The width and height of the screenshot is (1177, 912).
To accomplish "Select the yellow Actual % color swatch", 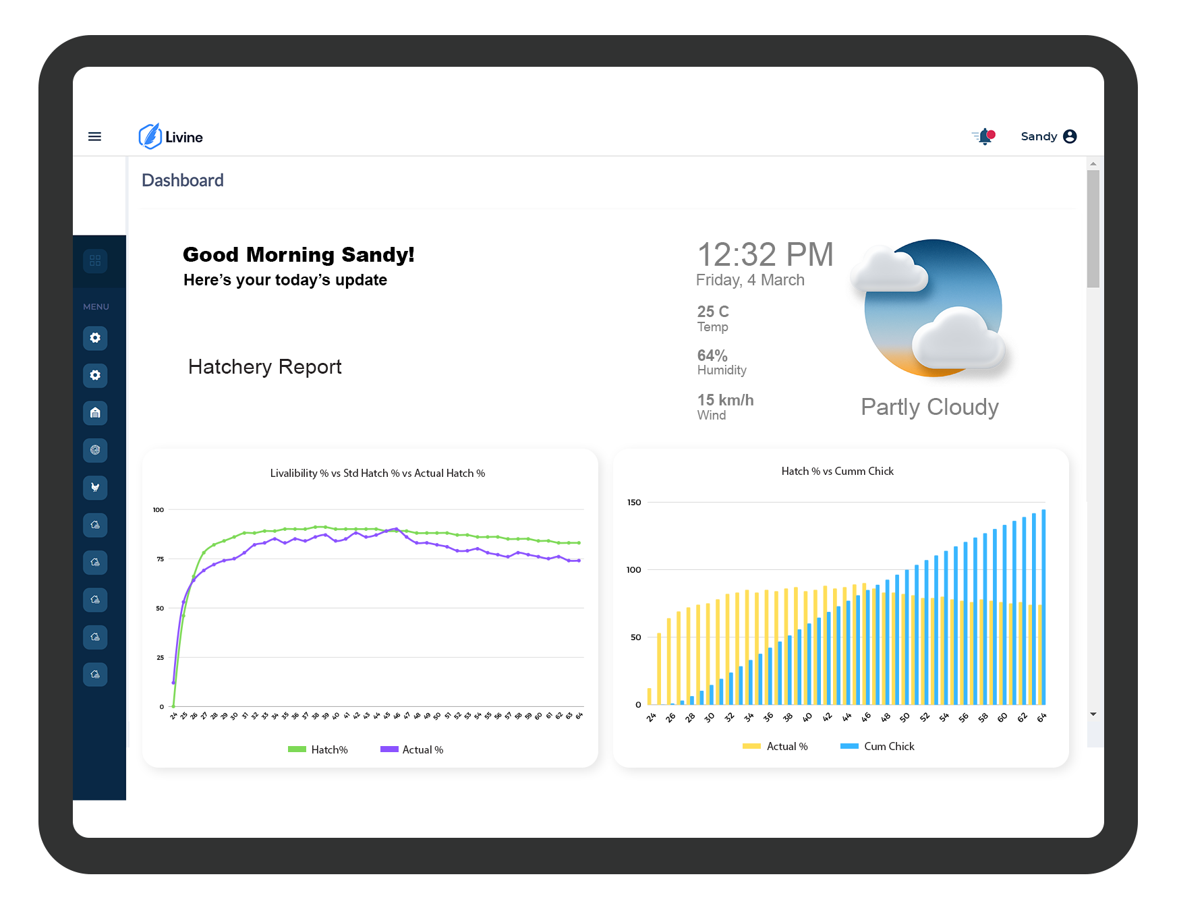I will point(751,746).
